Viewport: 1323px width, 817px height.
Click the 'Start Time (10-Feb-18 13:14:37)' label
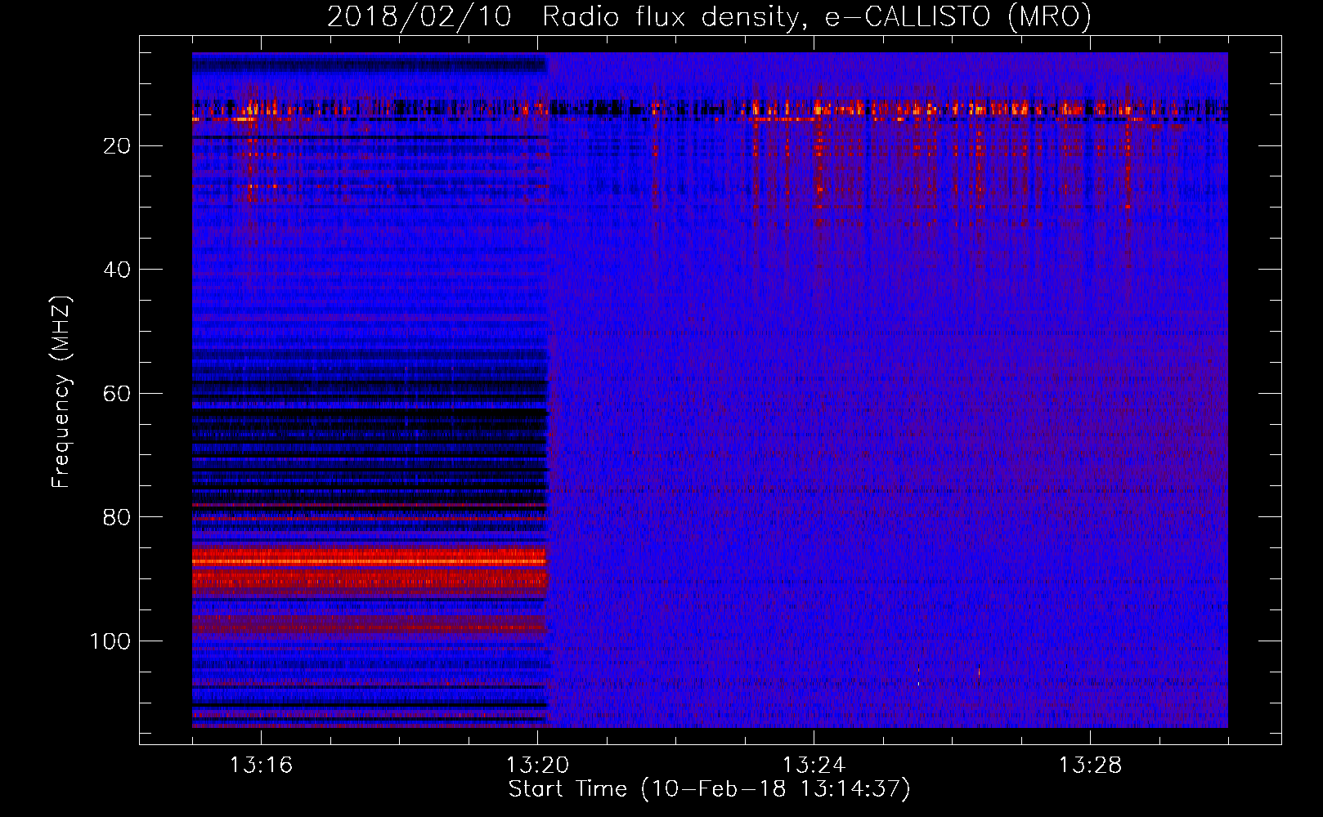(709, 789)
